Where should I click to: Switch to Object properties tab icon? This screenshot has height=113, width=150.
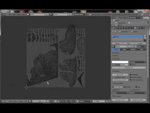pos(125,28)
